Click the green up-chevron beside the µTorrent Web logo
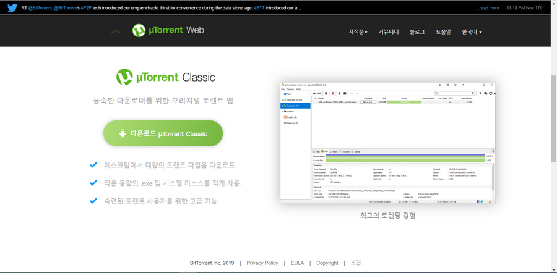557x273 pixels. pos(116,32)
